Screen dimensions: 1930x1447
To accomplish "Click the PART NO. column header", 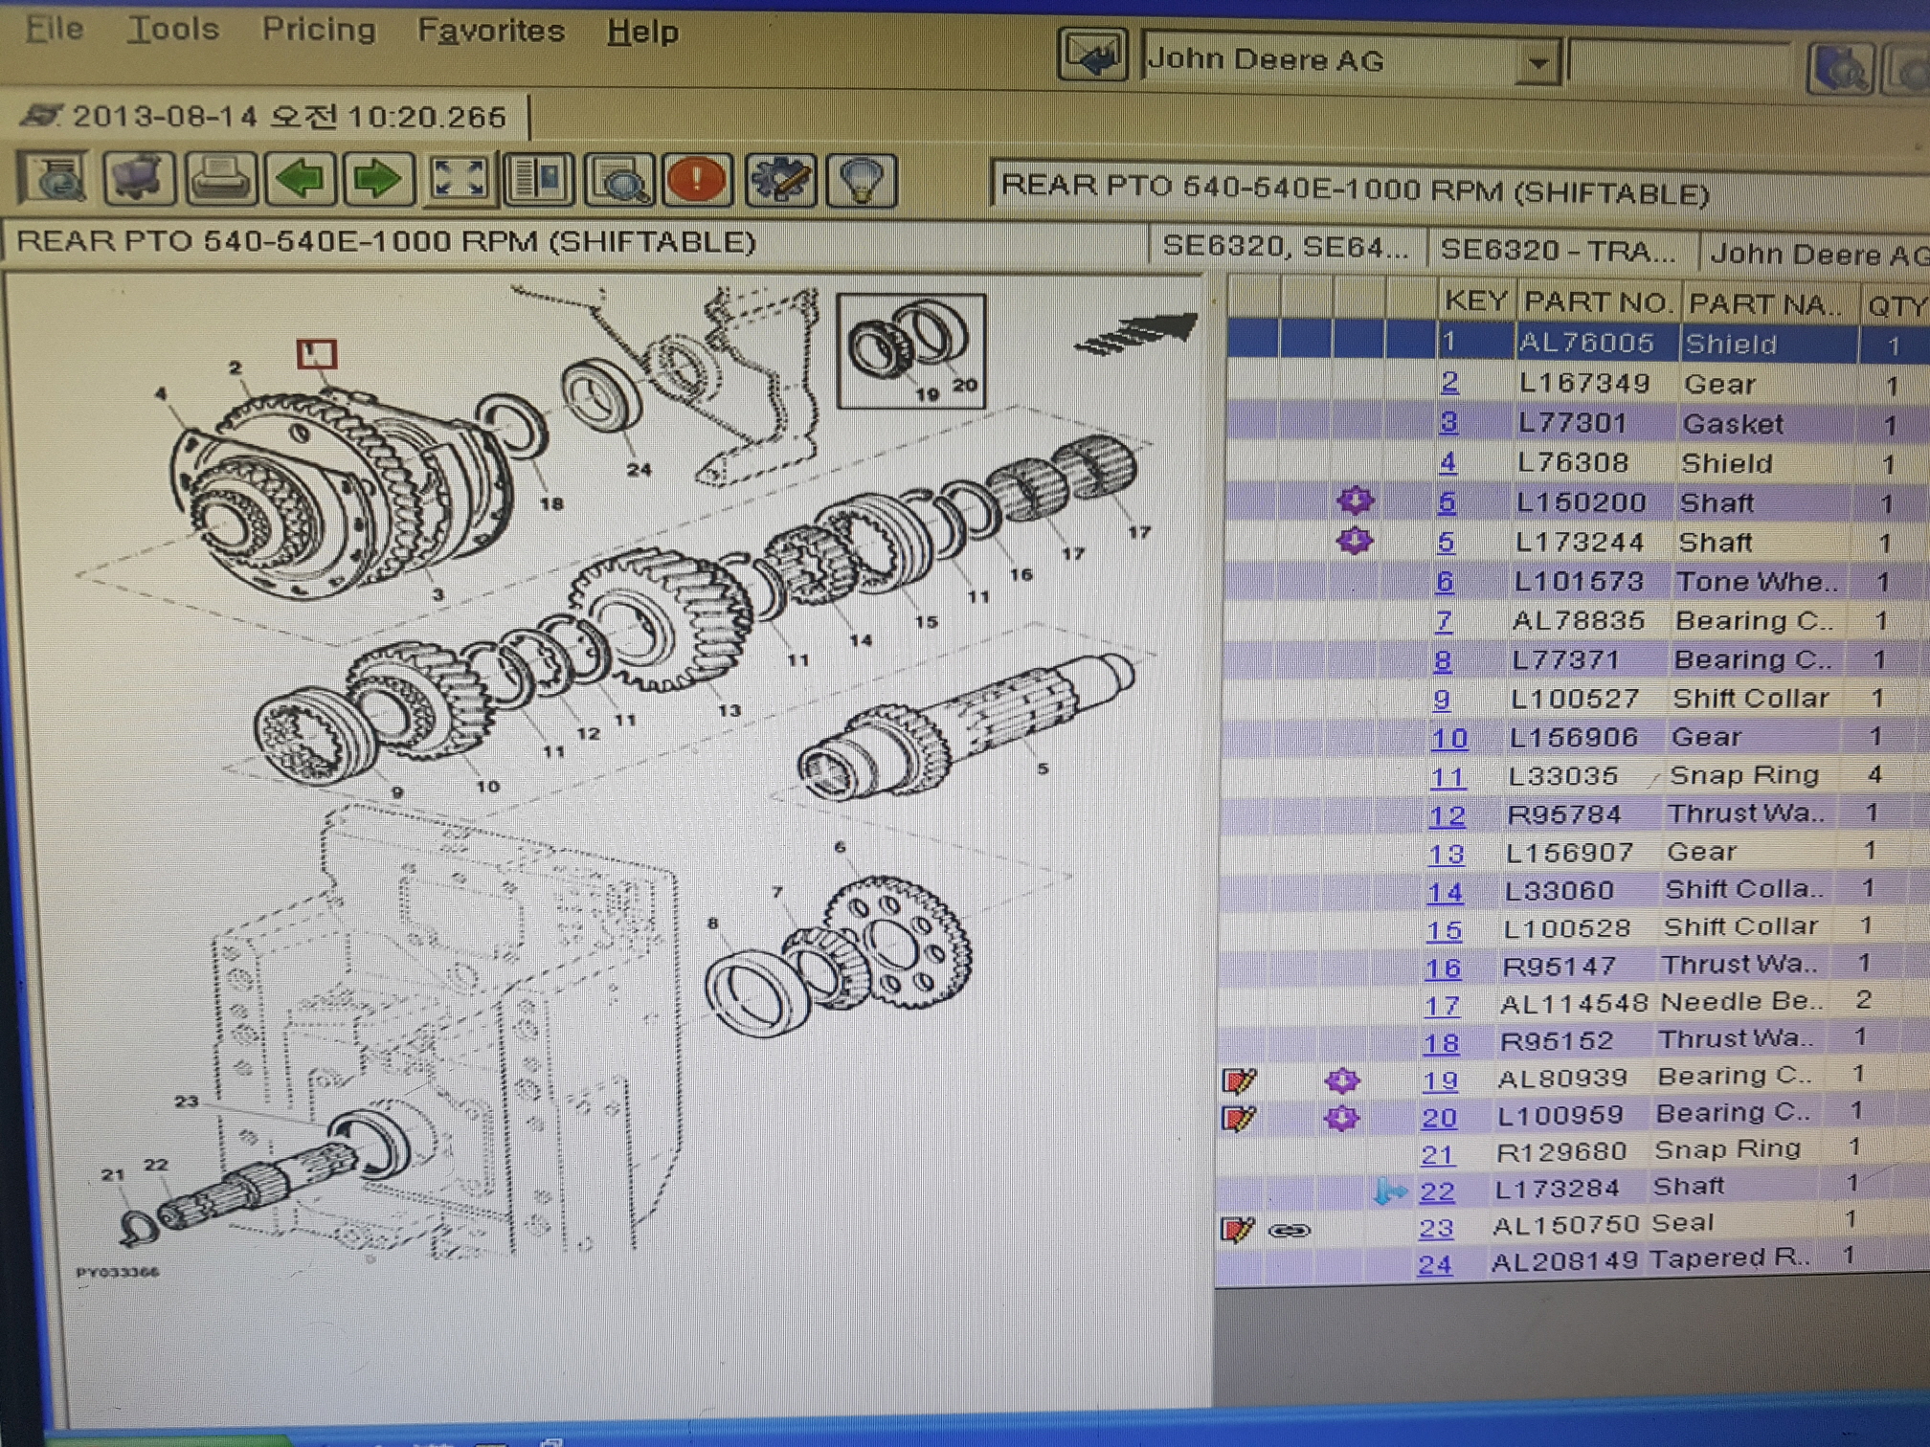I will [x=1598, y=303].
